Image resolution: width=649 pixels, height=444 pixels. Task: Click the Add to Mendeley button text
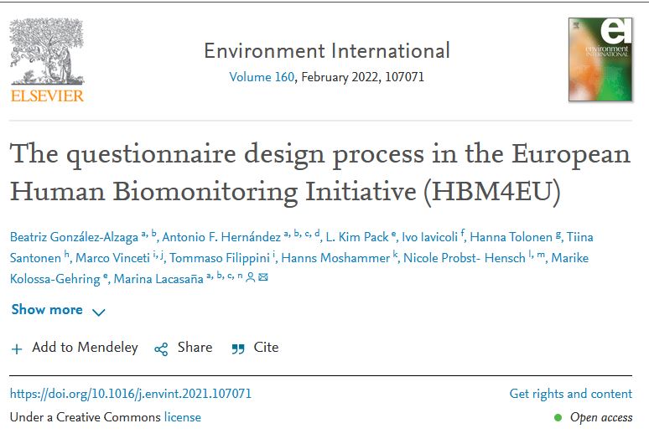tap(85, 348)
